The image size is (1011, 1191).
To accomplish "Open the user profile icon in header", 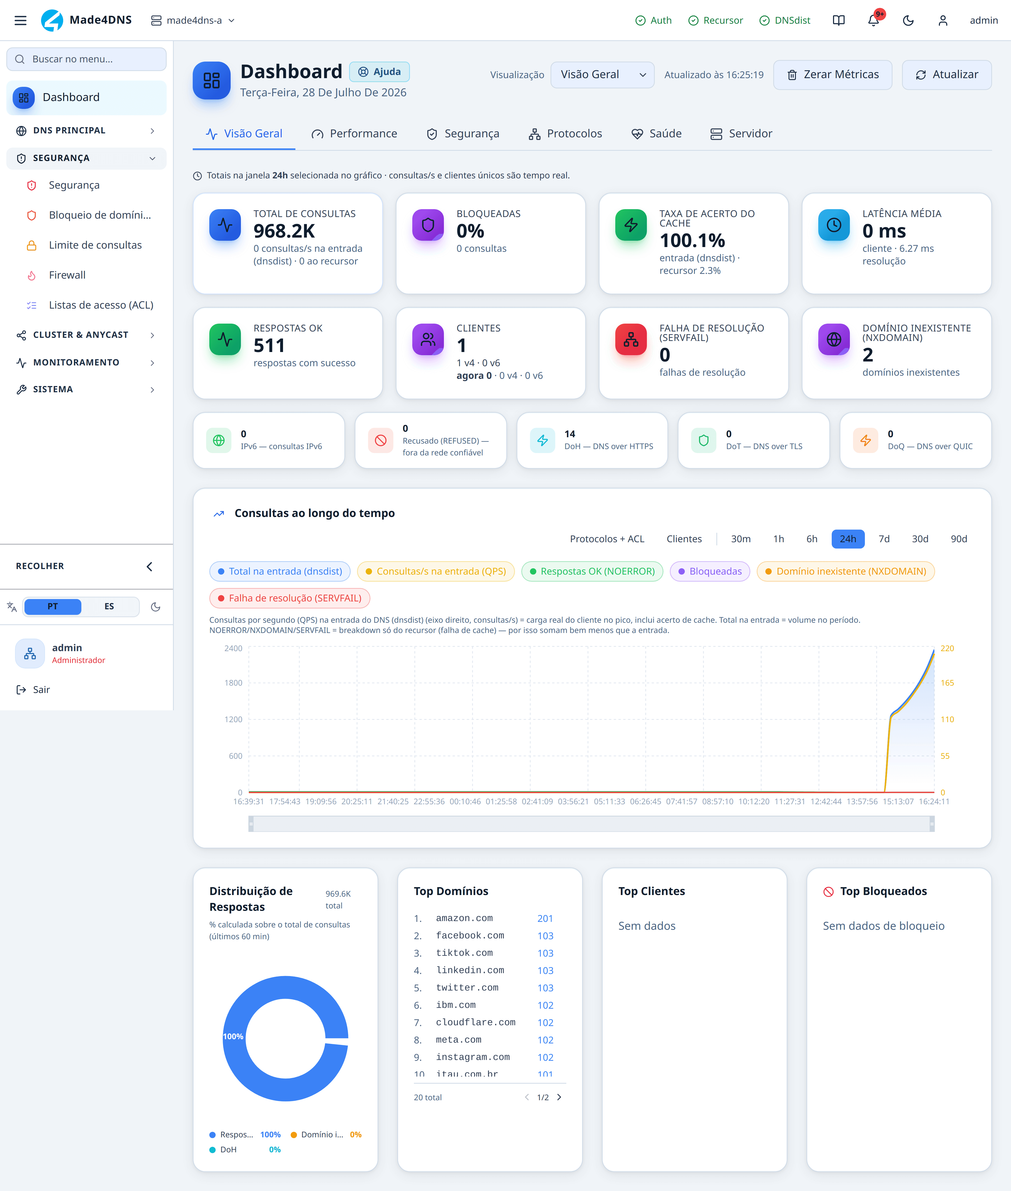I will pyautogui.click(x=943, y=21).
